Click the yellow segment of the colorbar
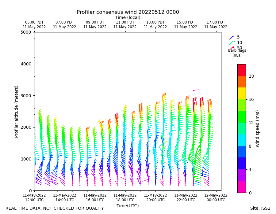Screen dimensions: 276x214 (x=242, y=94)
